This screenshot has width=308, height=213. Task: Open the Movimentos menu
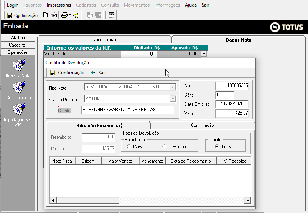click(137, 5)
